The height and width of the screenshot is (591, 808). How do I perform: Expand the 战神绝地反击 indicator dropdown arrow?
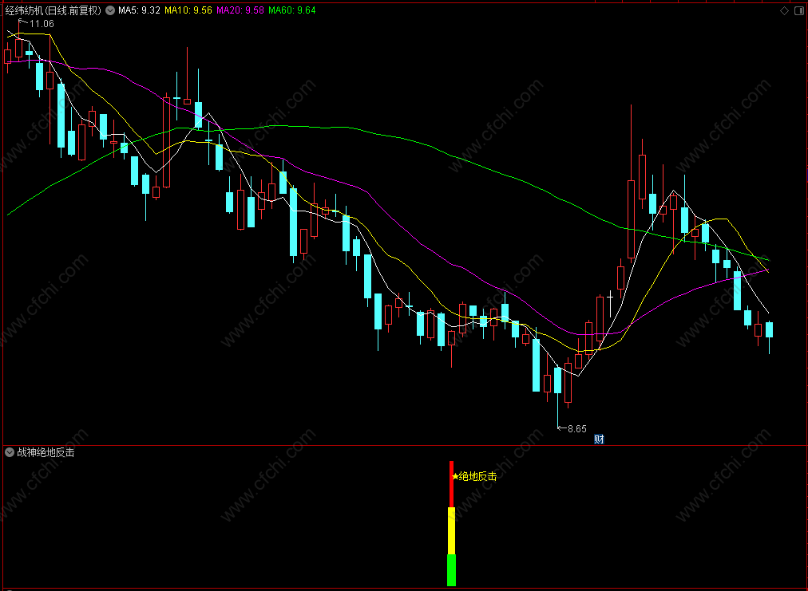[x=10, y=452]
